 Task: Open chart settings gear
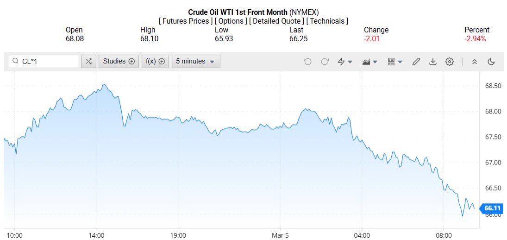tap(449, 61)
